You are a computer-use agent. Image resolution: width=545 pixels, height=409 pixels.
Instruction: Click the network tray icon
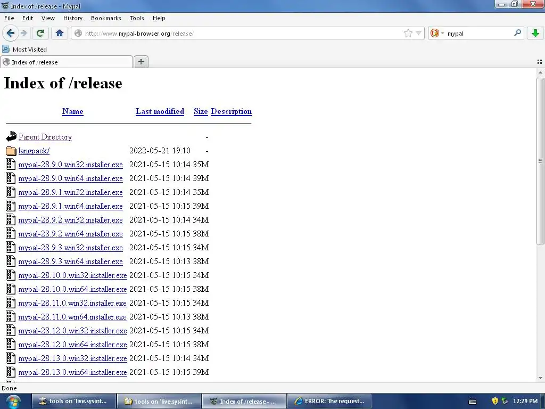click(x=505, y=401)
